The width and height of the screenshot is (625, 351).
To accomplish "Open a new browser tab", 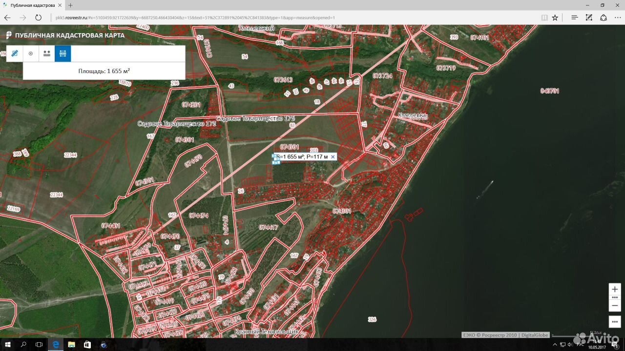I will [x=70, y=5].
